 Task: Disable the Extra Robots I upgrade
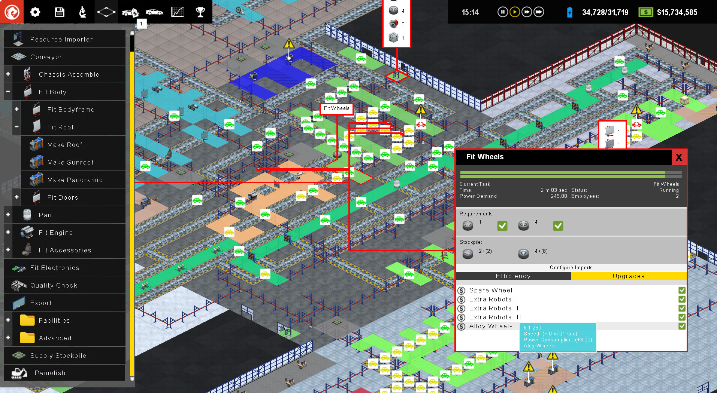pos(681,299)
